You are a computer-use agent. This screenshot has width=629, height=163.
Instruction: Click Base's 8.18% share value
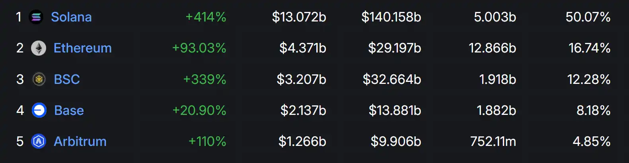tap(593, 110)
